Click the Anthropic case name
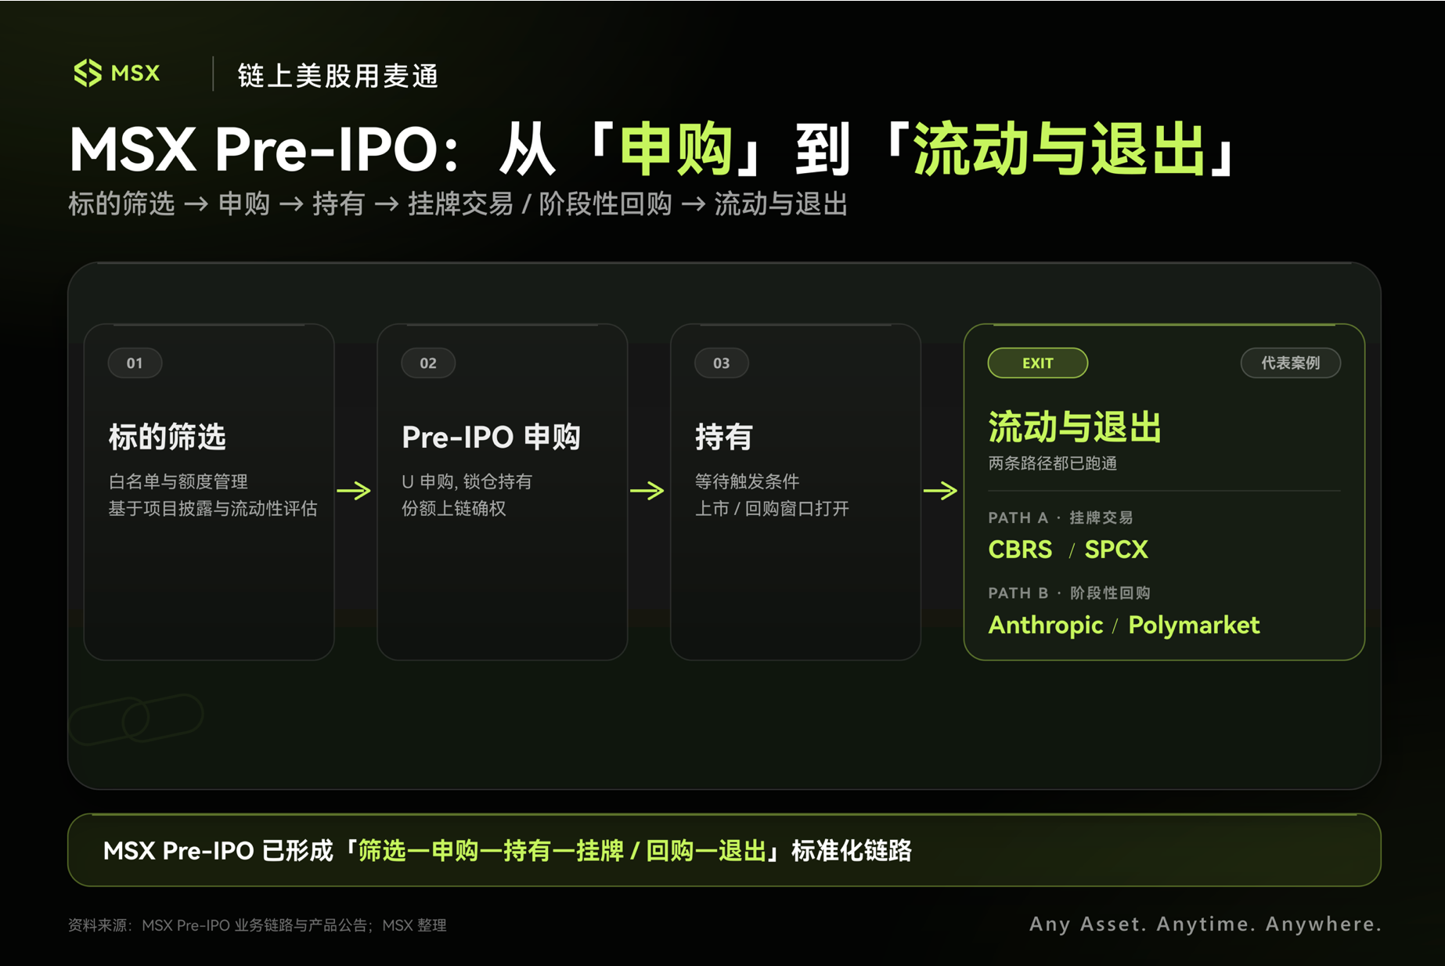 point(1046,625)
